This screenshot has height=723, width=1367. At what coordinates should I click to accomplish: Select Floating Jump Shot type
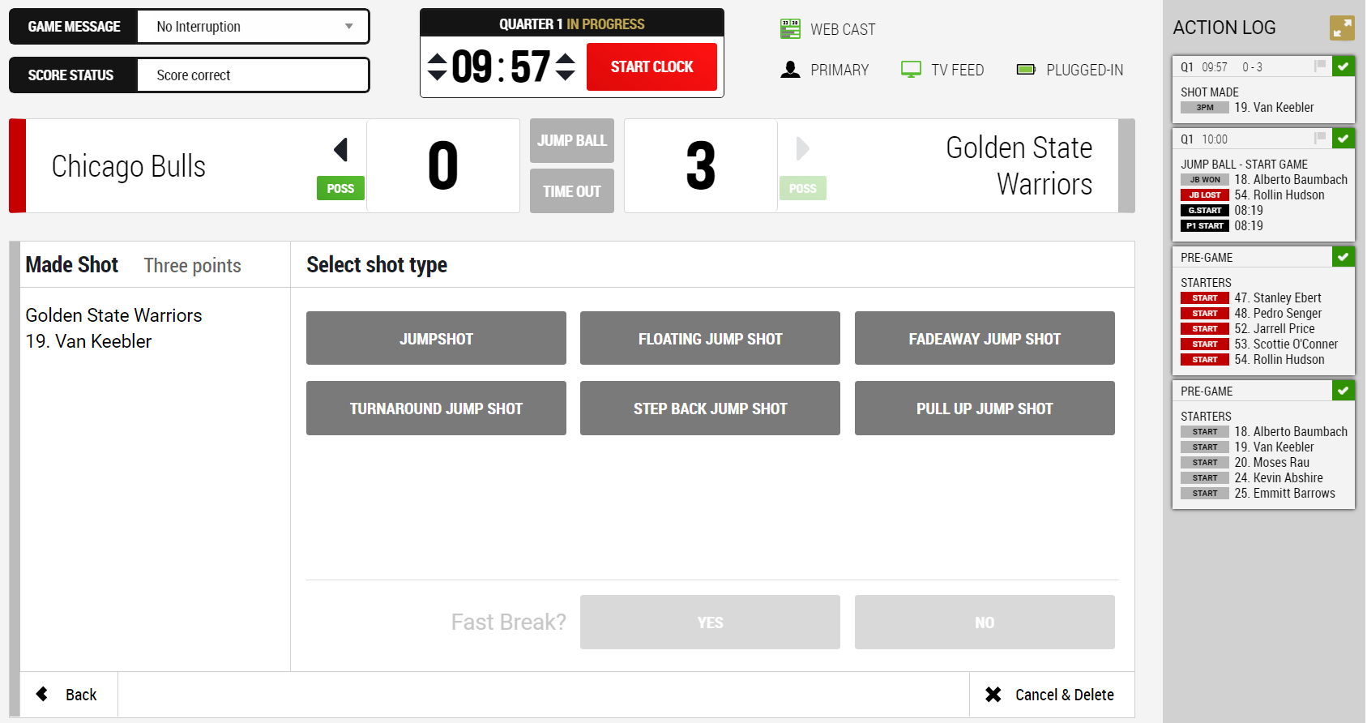point(710,338)
